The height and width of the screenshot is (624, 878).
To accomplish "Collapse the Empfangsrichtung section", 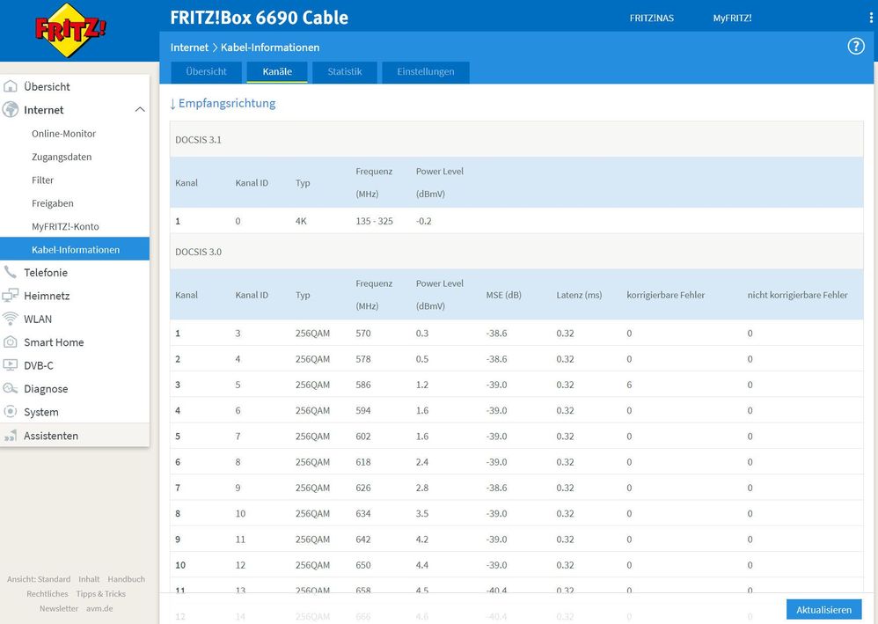I will pos(223,103).
